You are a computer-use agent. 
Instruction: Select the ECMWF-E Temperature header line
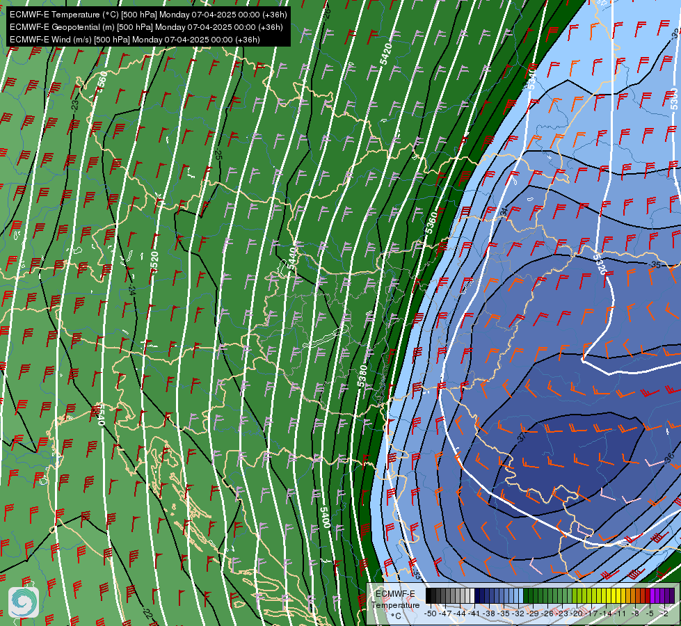coord(148,15)
